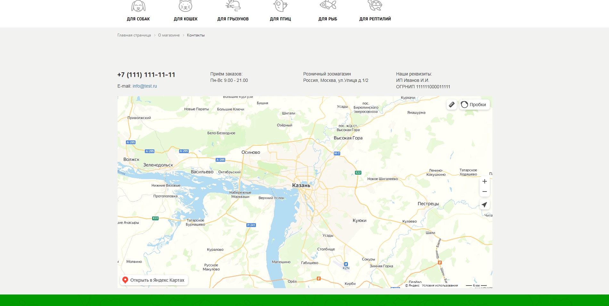Open the bird category icon

pyautogui.click(x=280, y=5)
